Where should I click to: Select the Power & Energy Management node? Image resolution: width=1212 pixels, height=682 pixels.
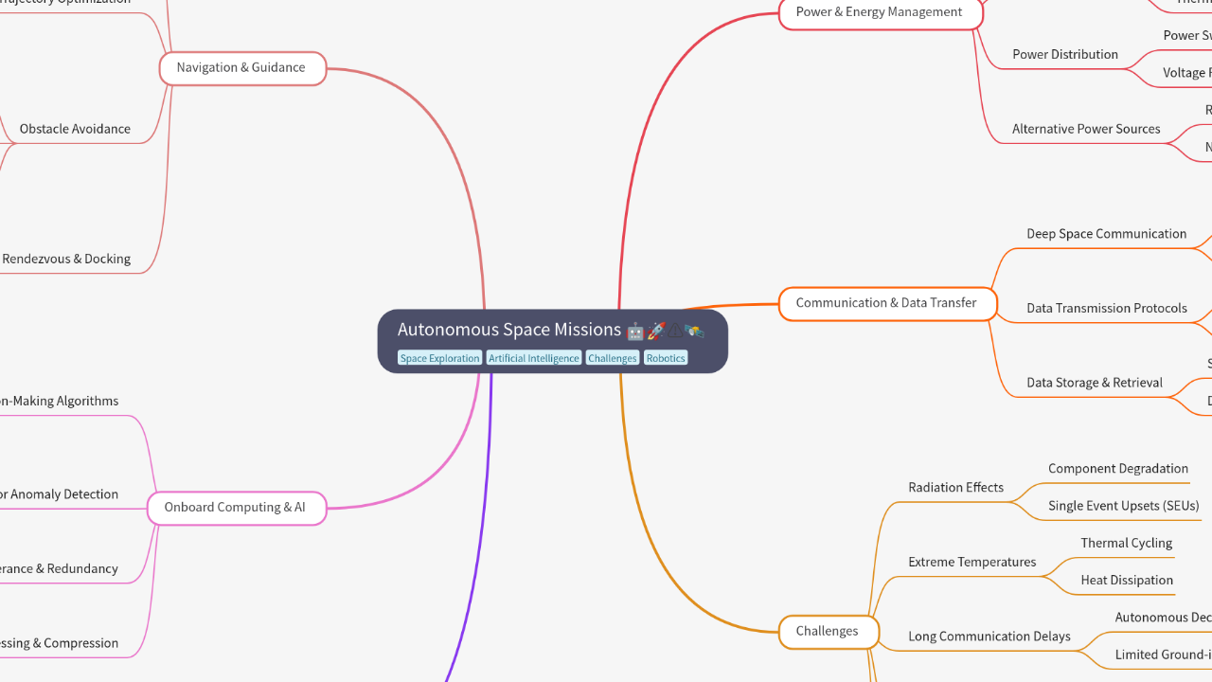[x=880, y=12]
